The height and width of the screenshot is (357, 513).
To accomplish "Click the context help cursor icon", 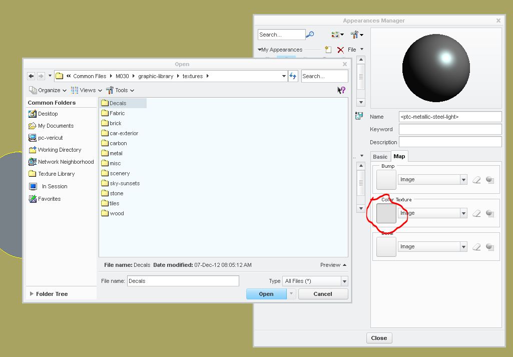I will (x=341, y=90).
